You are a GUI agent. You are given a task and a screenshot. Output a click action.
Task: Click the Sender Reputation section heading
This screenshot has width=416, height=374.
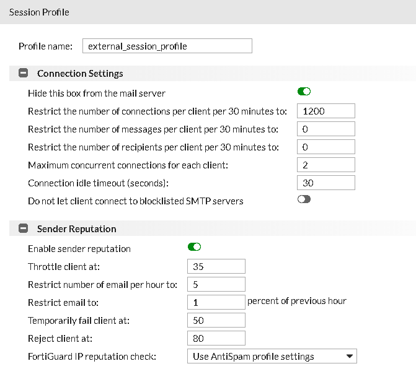[x=76, y=228]
